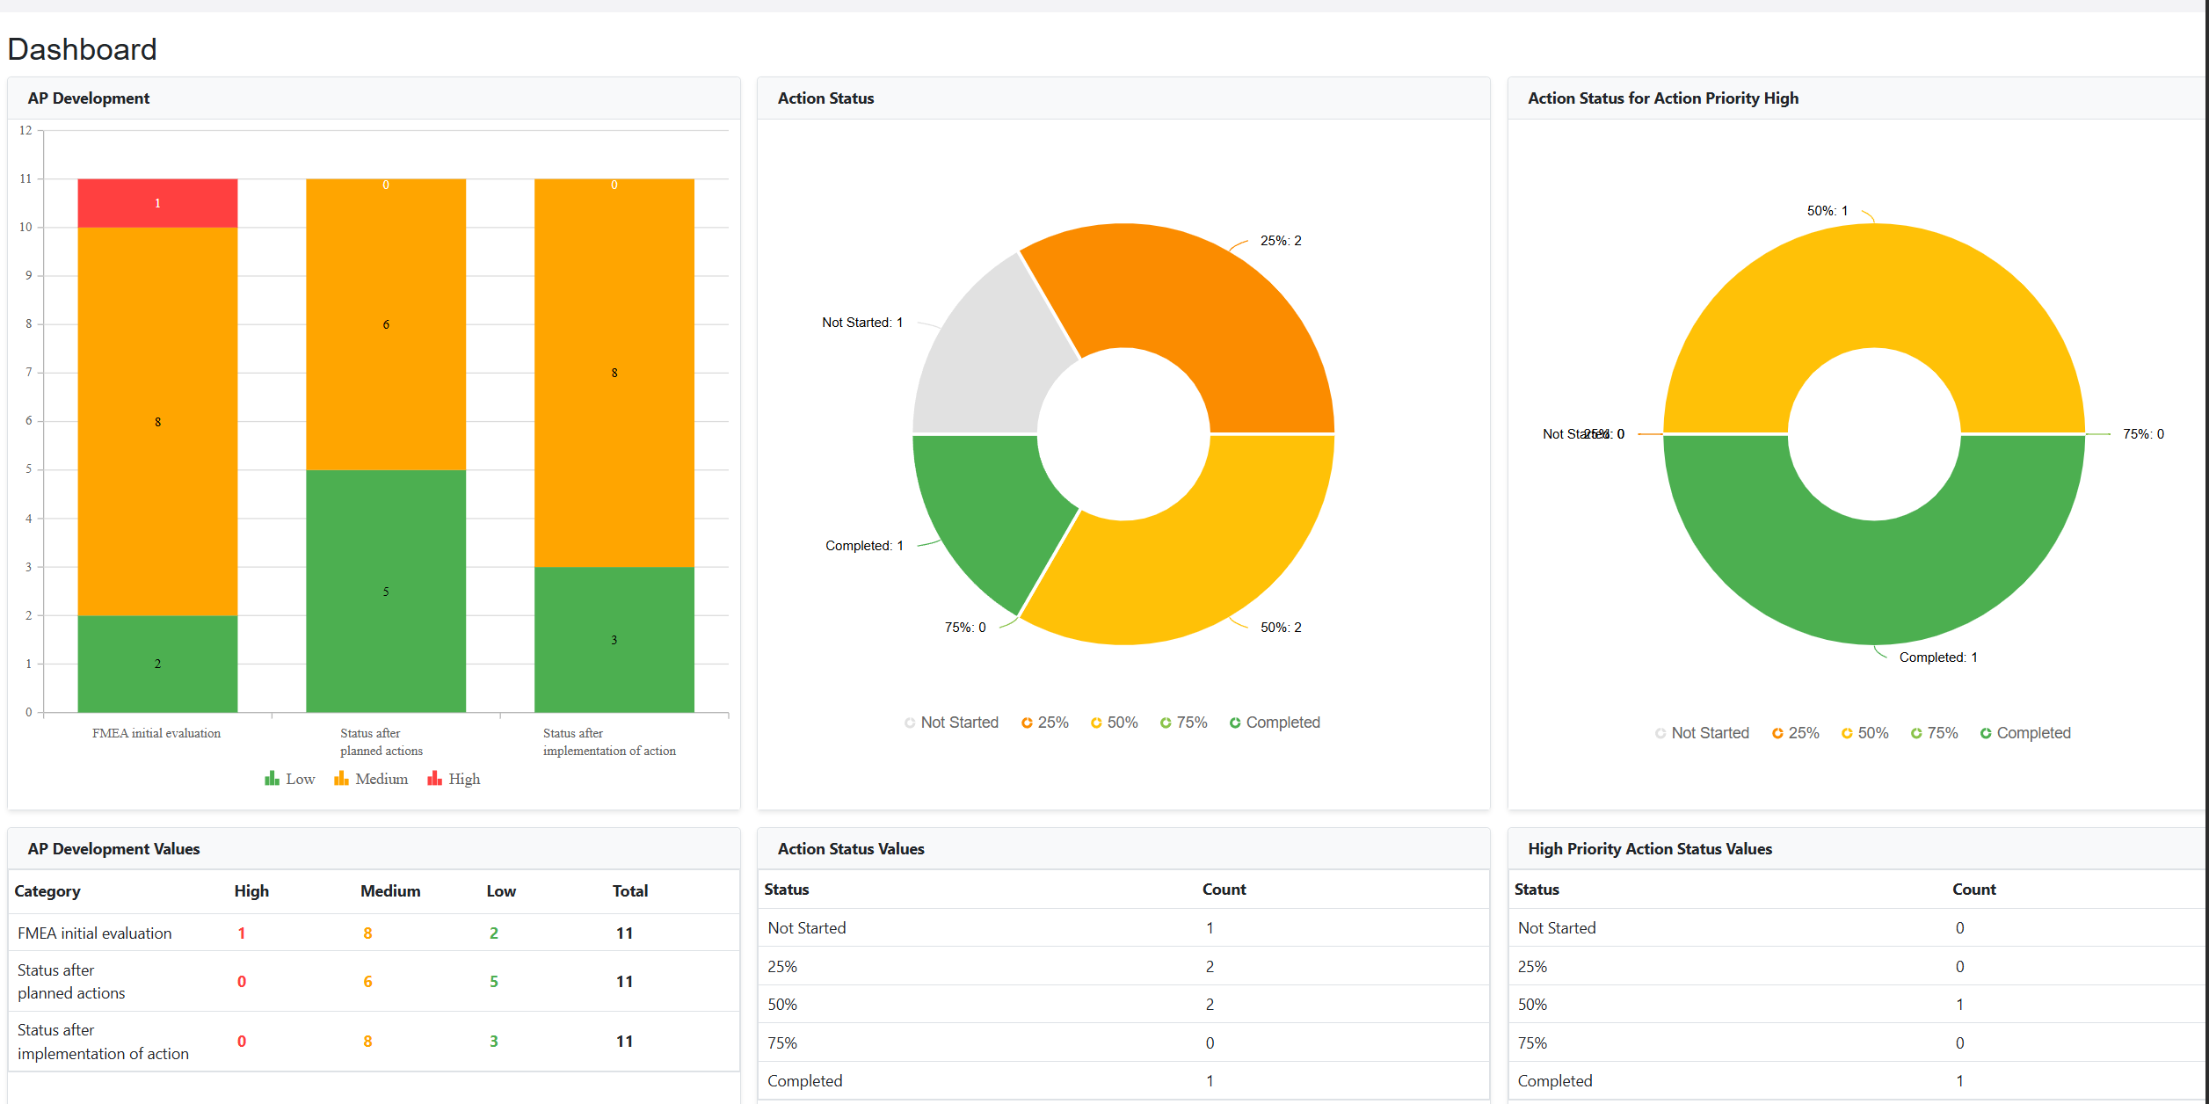Click the Total column header in AP Development Values

(x=629, y=891)
